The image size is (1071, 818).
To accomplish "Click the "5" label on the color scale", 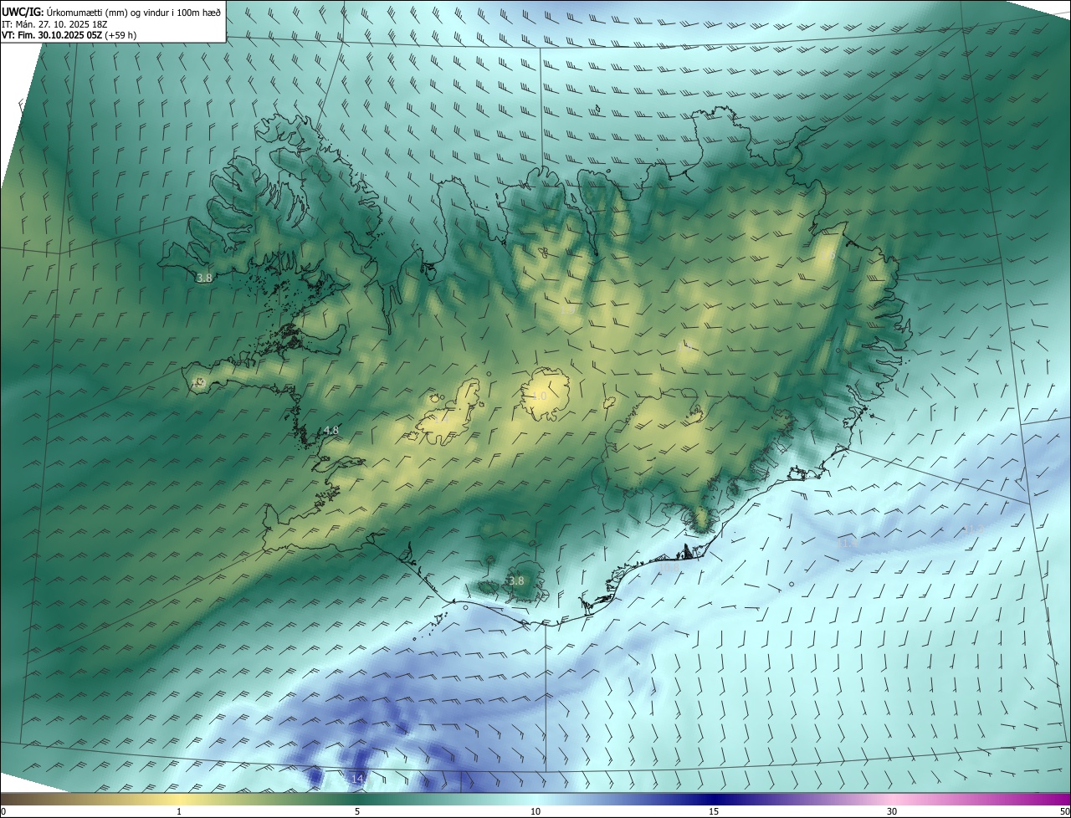I will point(357,812).
